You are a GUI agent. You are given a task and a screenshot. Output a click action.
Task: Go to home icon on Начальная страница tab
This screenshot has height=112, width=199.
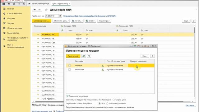point(29,4)
